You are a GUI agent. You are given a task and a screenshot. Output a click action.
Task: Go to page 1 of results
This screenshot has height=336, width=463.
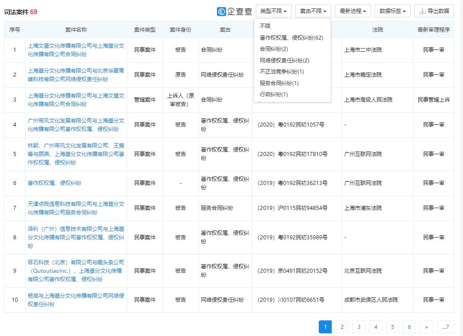[x=325, y=327]
